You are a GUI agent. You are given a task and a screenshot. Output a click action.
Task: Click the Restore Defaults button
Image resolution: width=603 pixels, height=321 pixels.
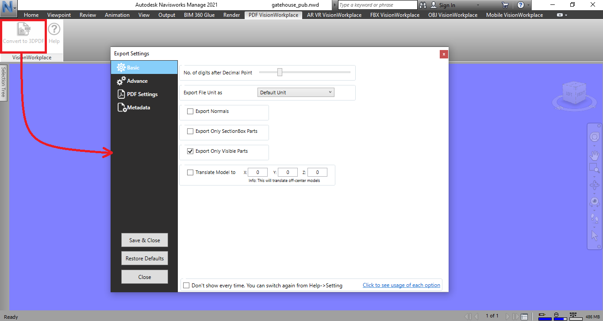click(x=145, y=259)
